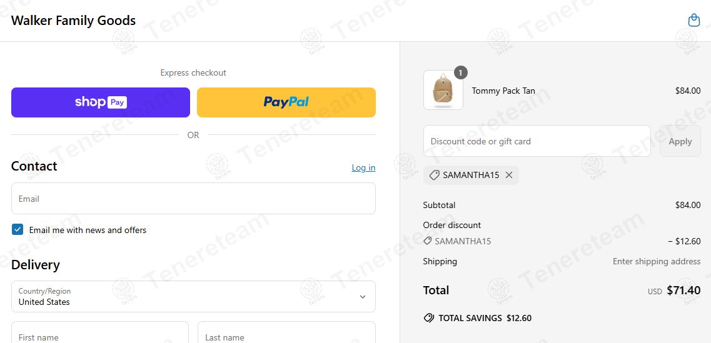
Task: Focus the Email input field
Action: pos(193,199)
